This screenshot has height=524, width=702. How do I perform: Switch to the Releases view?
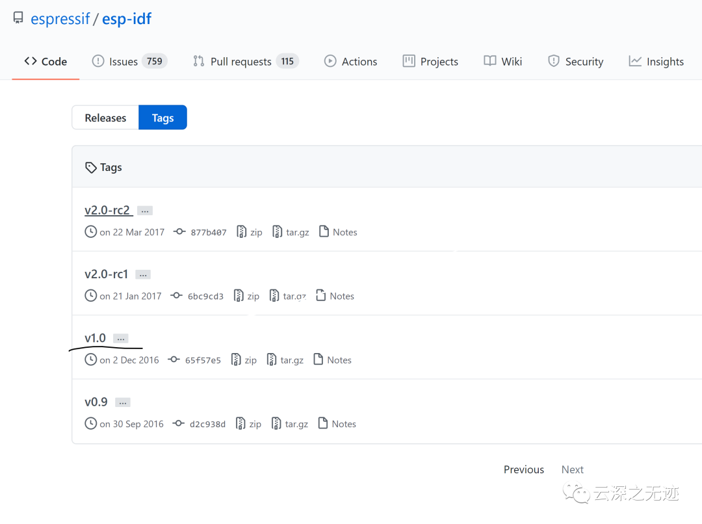[x=105, y=118]
